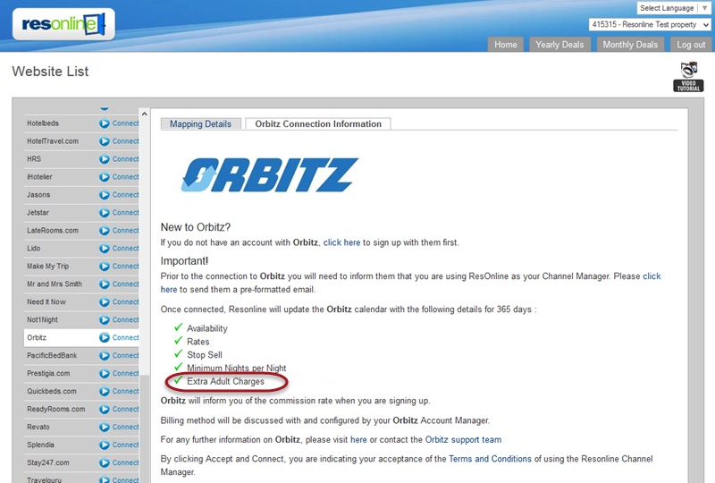Click the Connect arrow icon for Jetstar
The image size is (715, 483).
pos(105,213)
